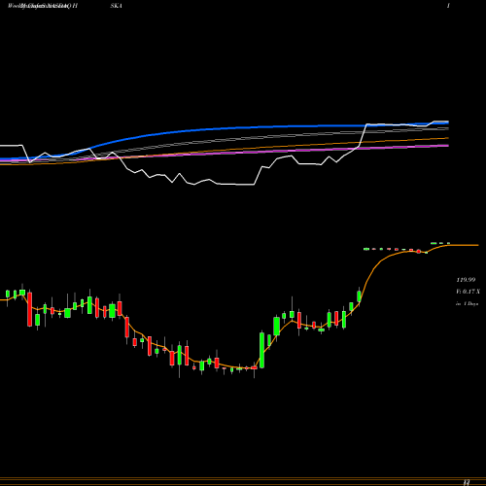Screen dimensions: 486x486
Task: Click the final green candle before the price gap
Action: click(x=359, y=295)
